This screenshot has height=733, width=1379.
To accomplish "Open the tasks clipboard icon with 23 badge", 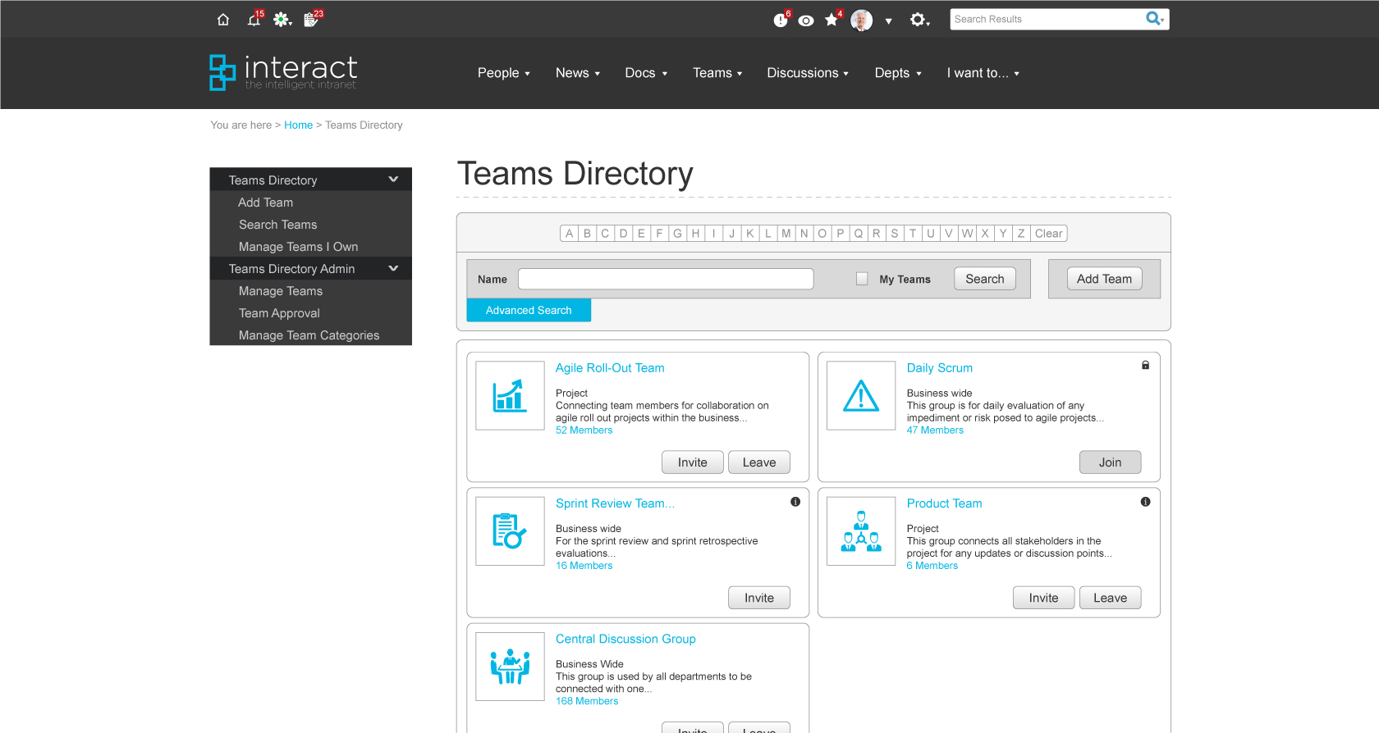I will (x=312, y=19).
